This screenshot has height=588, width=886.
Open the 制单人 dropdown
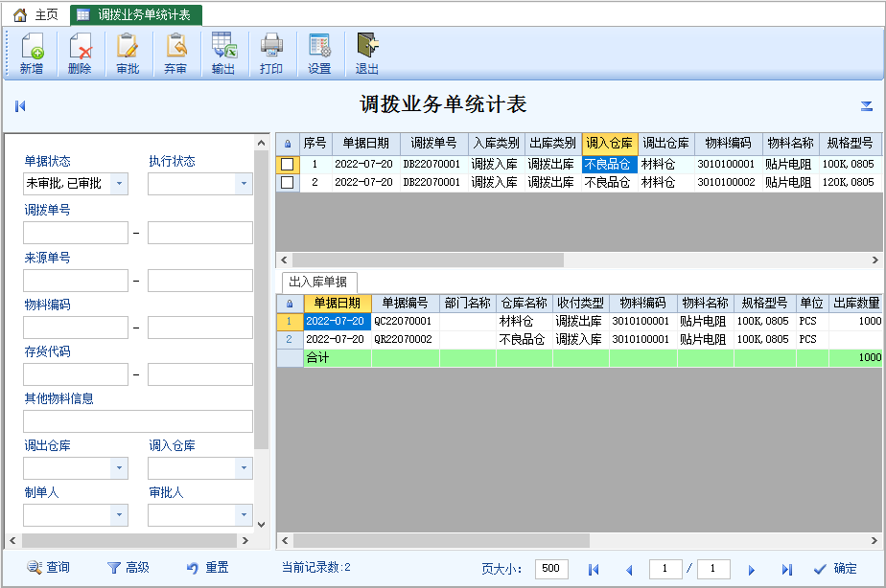click(x=119, y=514)
